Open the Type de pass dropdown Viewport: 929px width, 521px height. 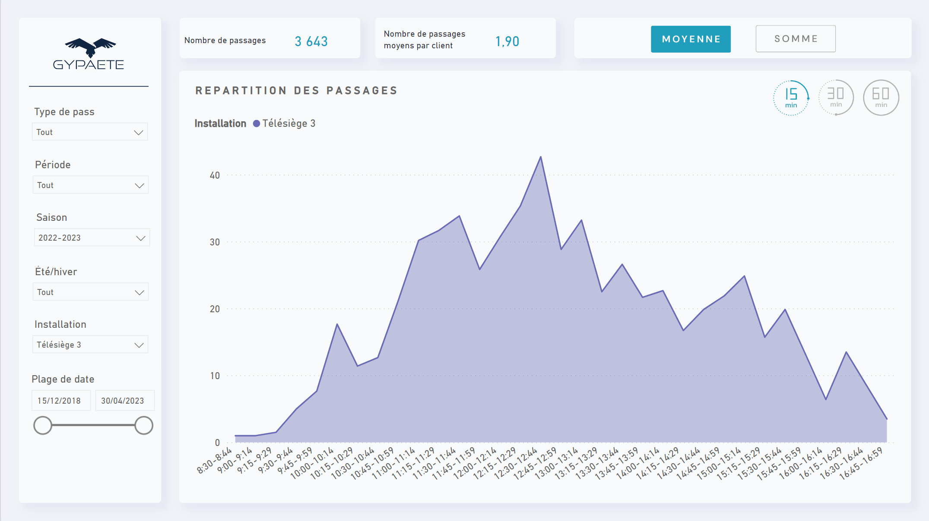pos(90,132)
